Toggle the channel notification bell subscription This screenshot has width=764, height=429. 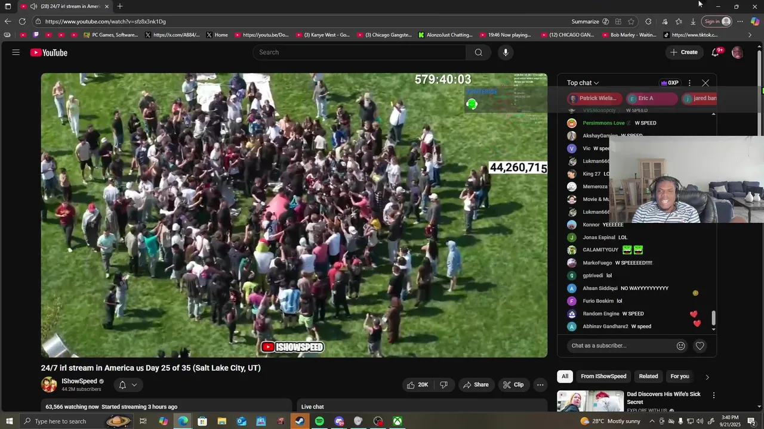tap(122, 385)
